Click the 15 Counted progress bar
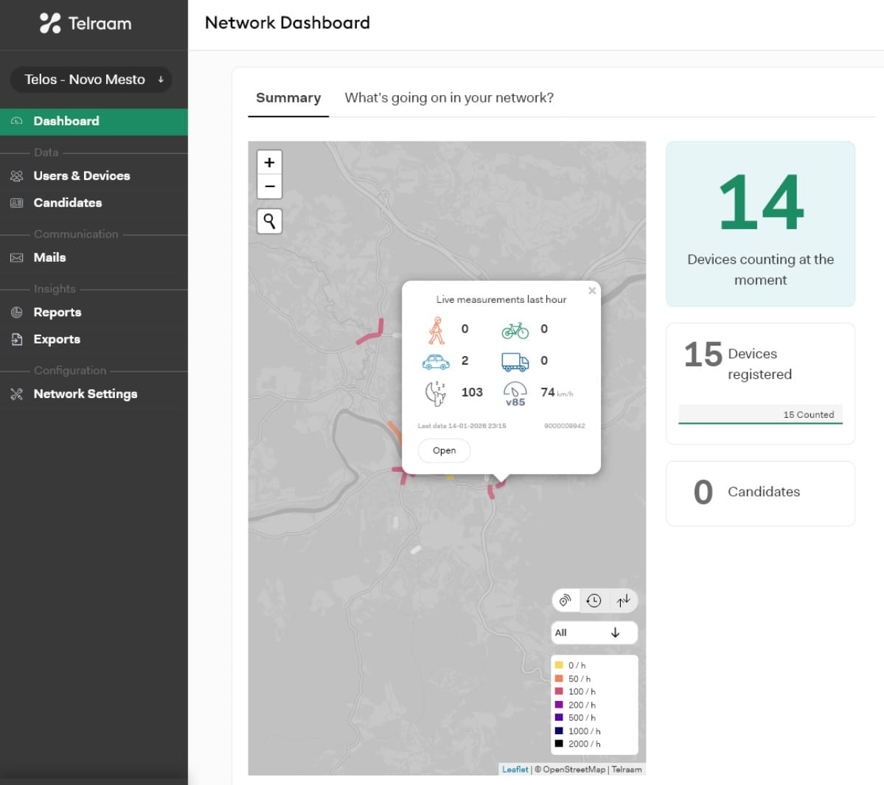The height and width of the screenshot is (785, 884). pos(760,414)
